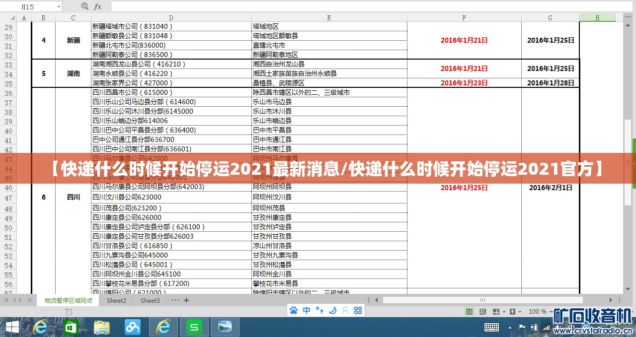636x337 pixels.
Task: Select the 物流暂停区域网点 sheet tab
Action: click(68, 300)
